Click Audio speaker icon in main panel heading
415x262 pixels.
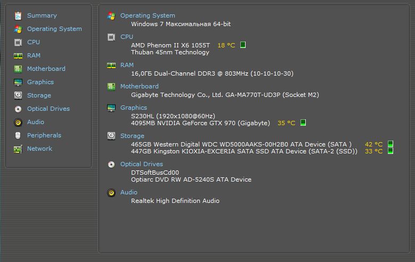[x=111, y=193]
